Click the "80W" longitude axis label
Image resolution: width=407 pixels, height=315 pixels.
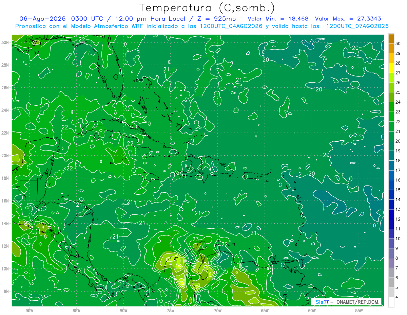tap(123, 310)
